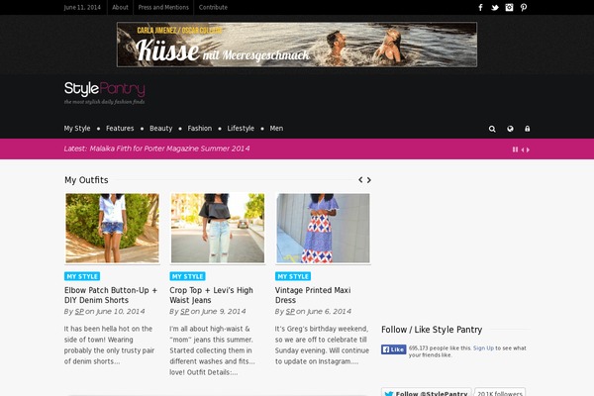
Task: Show next headline in Latest ticker
Action: coord(528,149)
